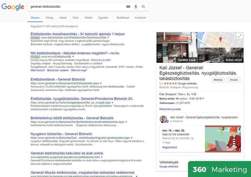Click the Kali József business title heading

(x=198, y=73)
